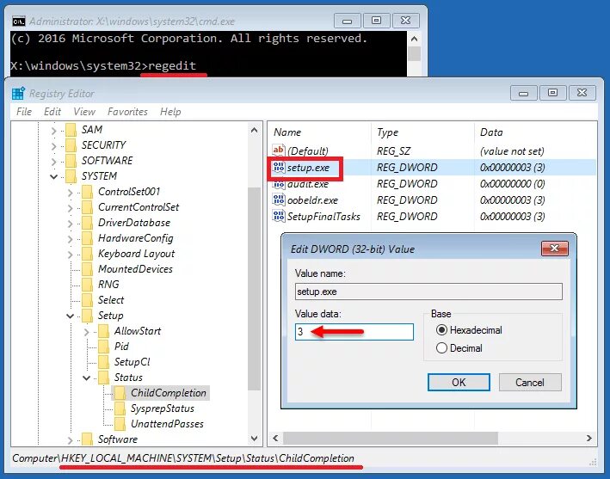Screen dimensions: 610x479
Task: Click the DriverDatabase folder icon
Action: coord(88,224)
